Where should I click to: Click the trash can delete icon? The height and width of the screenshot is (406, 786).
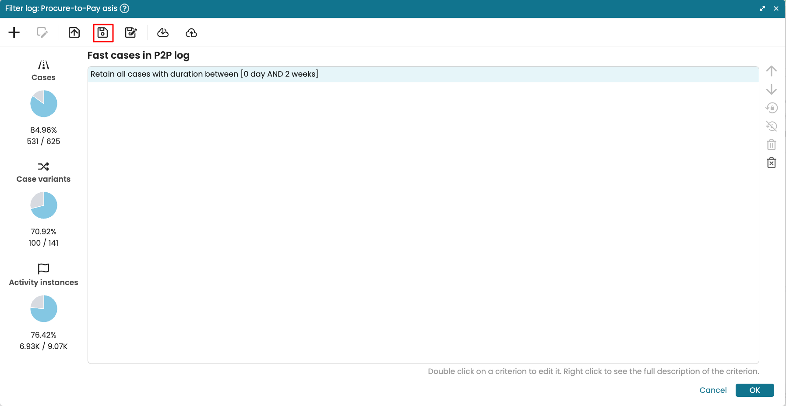(x=771, y=145)
